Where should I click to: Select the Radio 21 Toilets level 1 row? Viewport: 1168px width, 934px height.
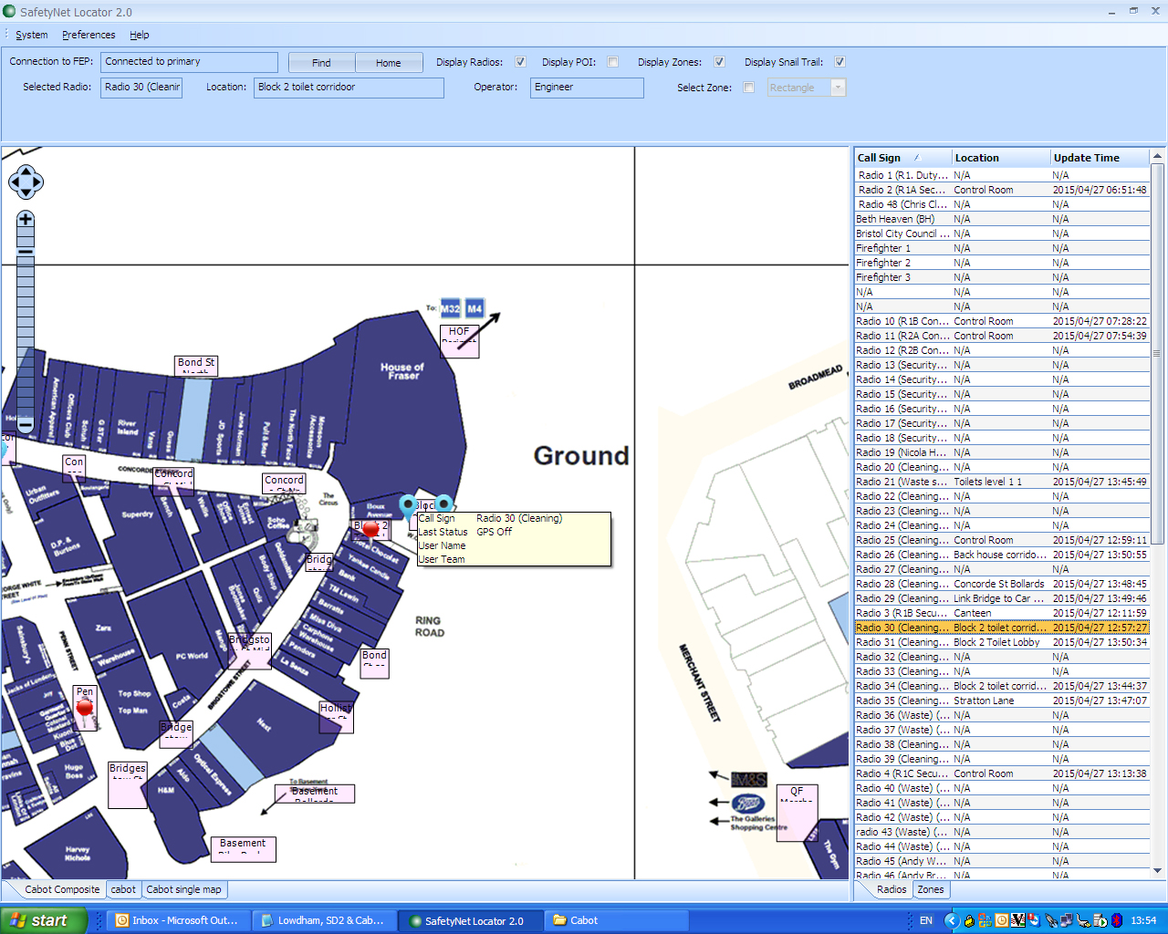(x=1001, y=482)
